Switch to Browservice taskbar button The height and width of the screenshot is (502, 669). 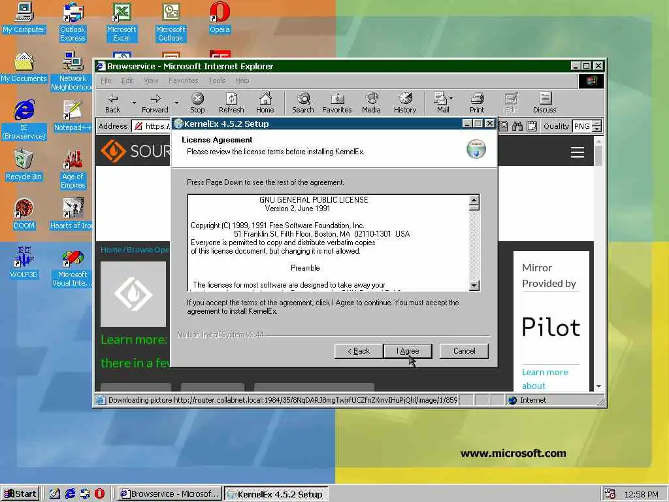pos(169,494)
